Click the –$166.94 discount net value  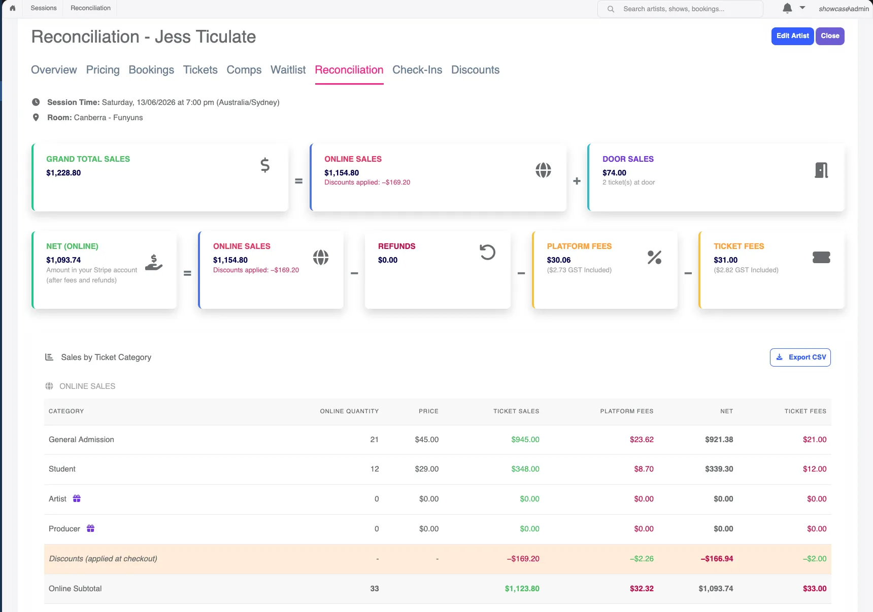coord(717,559)
